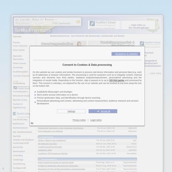Go to Startseite in sidebar menu
The height and width of the screenshot is (172, 172).
(17, 36)
